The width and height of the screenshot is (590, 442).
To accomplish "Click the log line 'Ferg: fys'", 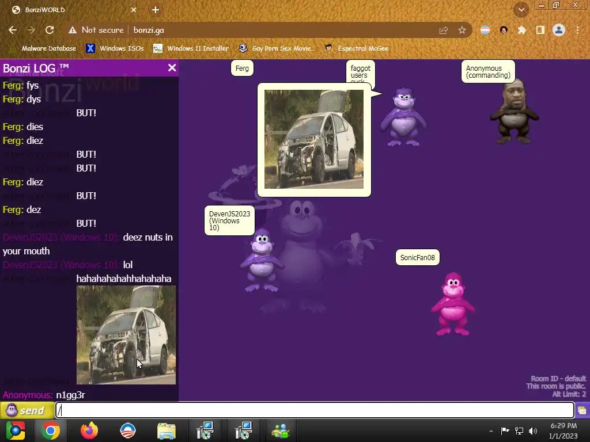I will (x=21, y=85).
